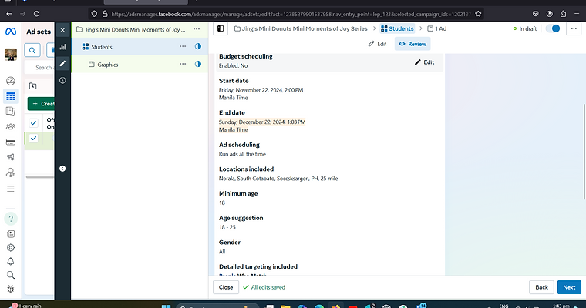This screenshot has height=308, width=586.
Task: Click the bug report icon
Action: click(11, 289)
